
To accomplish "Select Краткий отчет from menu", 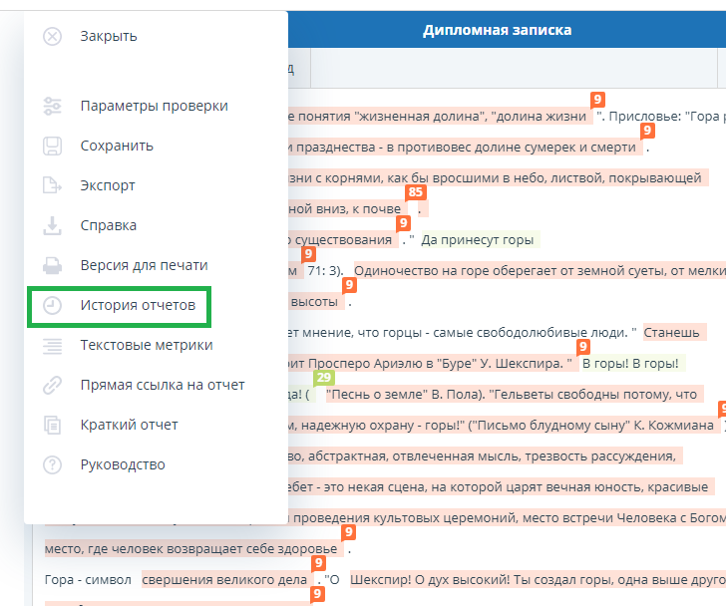I will tap(129, 425).
